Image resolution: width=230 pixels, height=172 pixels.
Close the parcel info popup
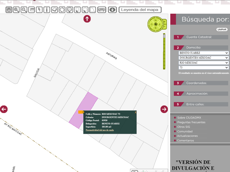click(x=135, y=112)
